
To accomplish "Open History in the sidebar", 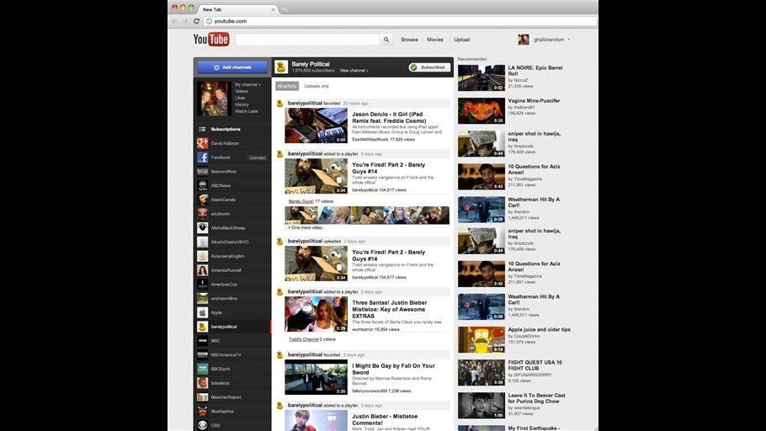I will click(242, 104).
